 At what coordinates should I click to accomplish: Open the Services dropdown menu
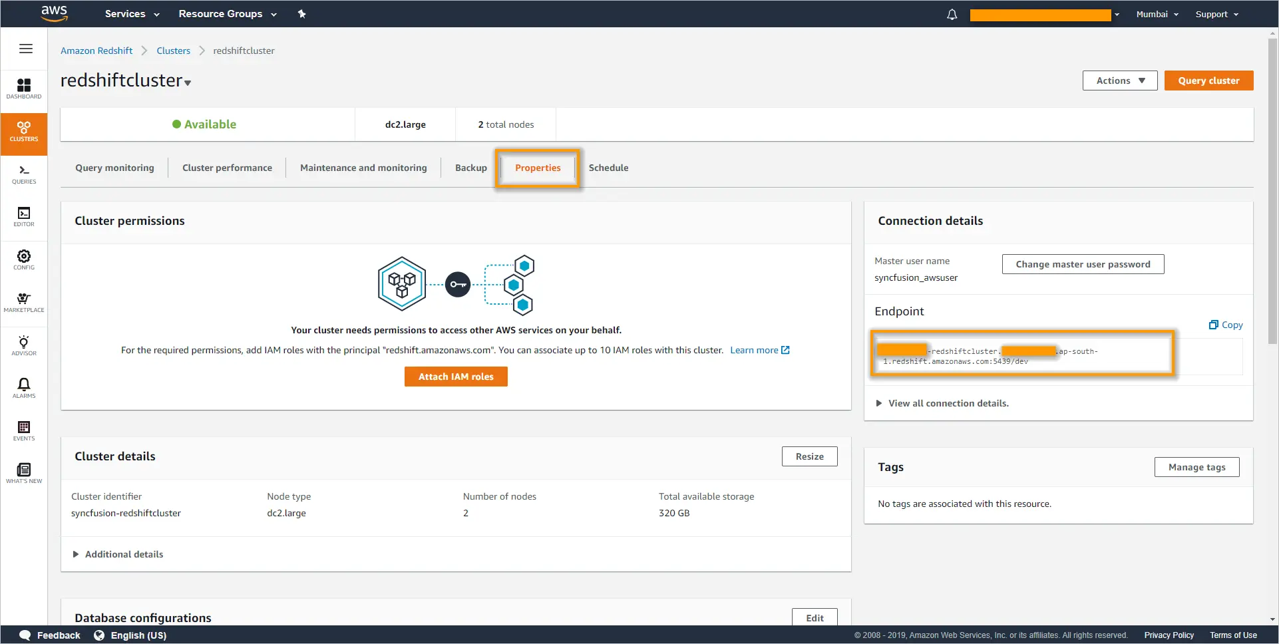tap(132, 14)
